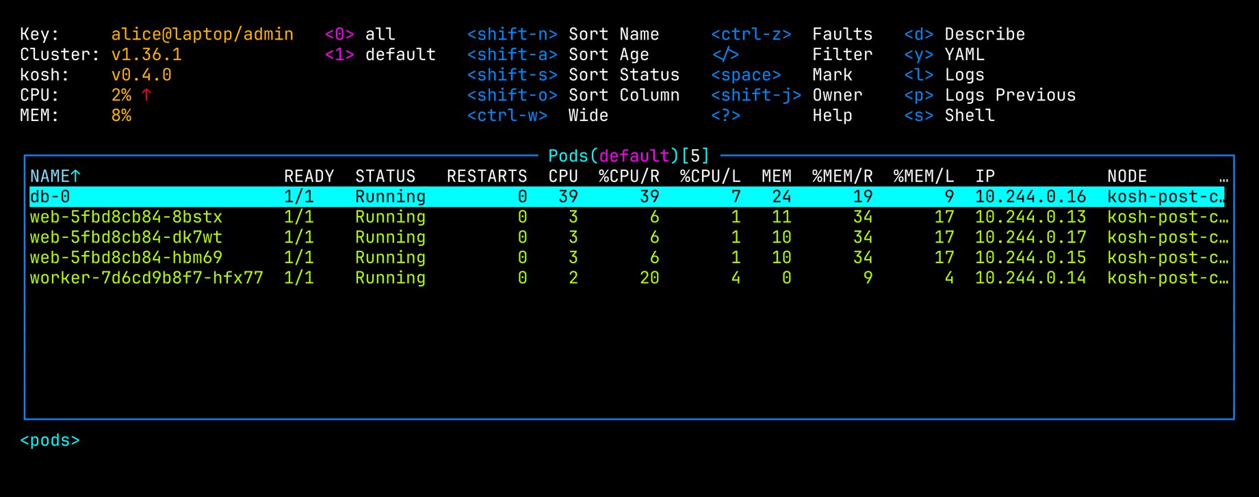The image size is (1259, 497).
Task: Click the NAME column header with sort arrow
Action: (x=55, y=176)
